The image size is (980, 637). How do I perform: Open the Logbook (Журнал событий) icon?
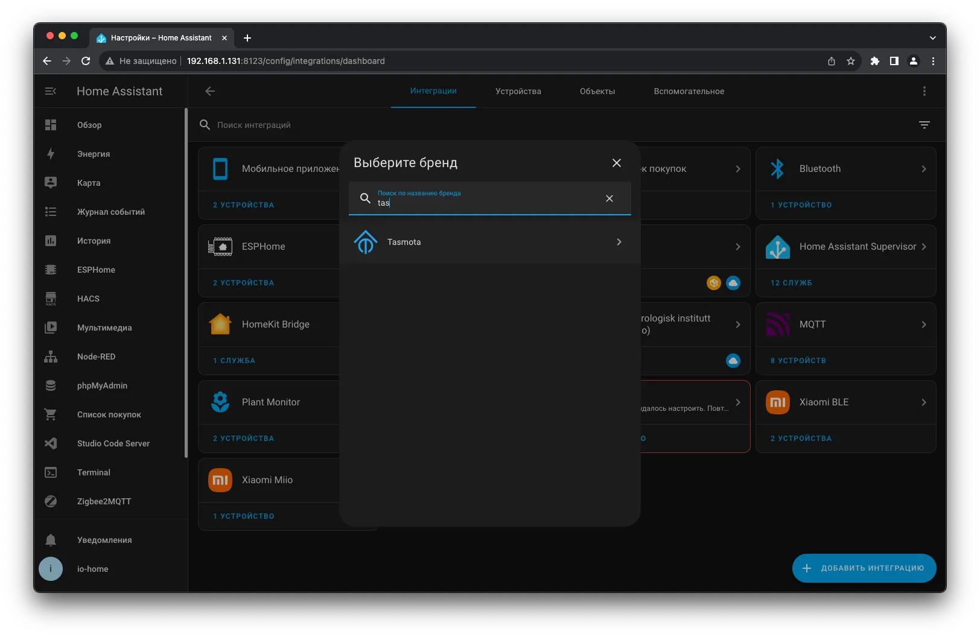coord(51,212)
